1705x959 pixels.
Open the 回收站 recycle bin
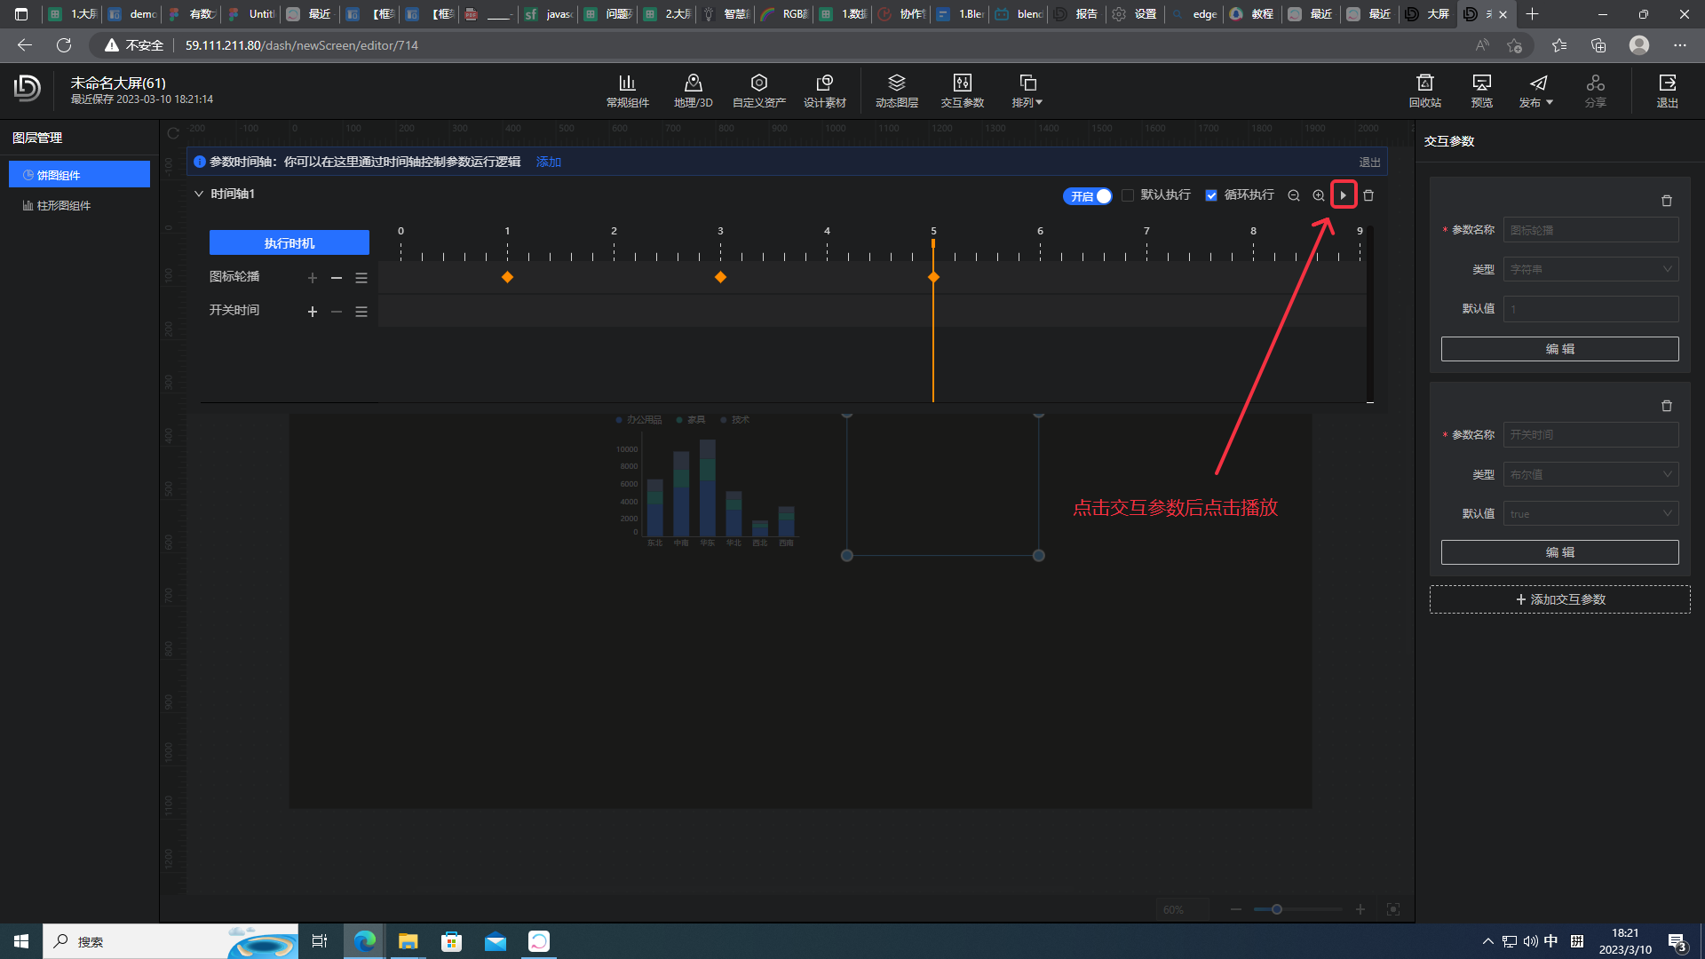pos(1424,91)
